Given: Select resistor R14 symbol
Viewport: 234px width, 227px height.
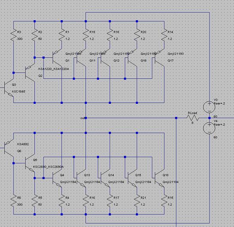Looking at the screenshot, I should coord(164,35).
